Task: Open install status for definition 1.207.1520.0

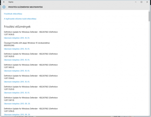Action: [x=17, y=93]
